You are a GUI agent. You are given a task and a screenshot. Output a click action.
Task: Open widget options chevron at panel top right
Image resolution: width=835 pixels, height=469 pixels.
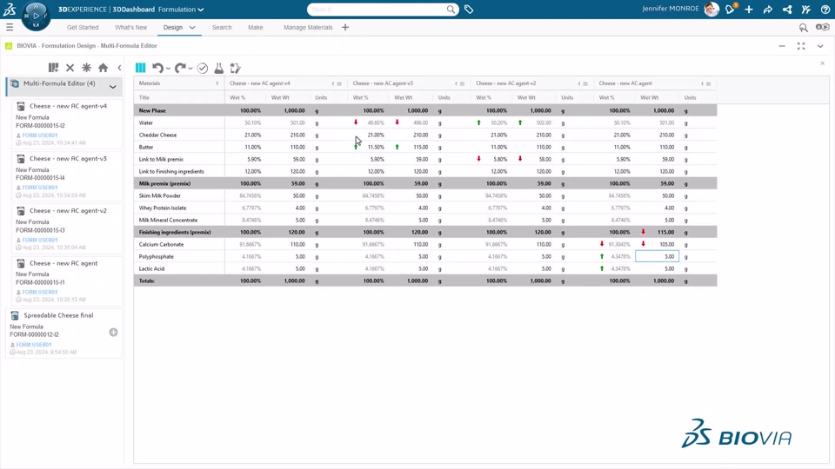coord(820,46)
